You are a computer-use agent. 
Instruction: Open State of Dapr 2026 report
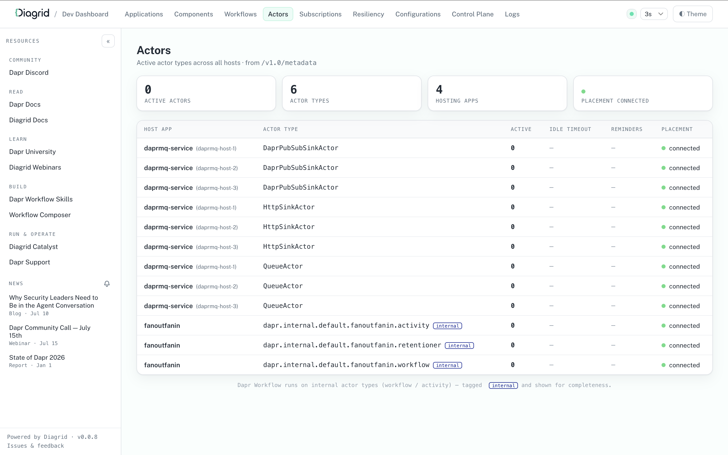(x=37, y=361)
